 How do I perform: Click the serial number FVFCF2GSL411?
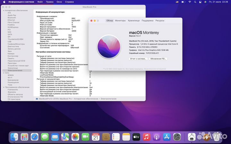(x=152, y=53)
